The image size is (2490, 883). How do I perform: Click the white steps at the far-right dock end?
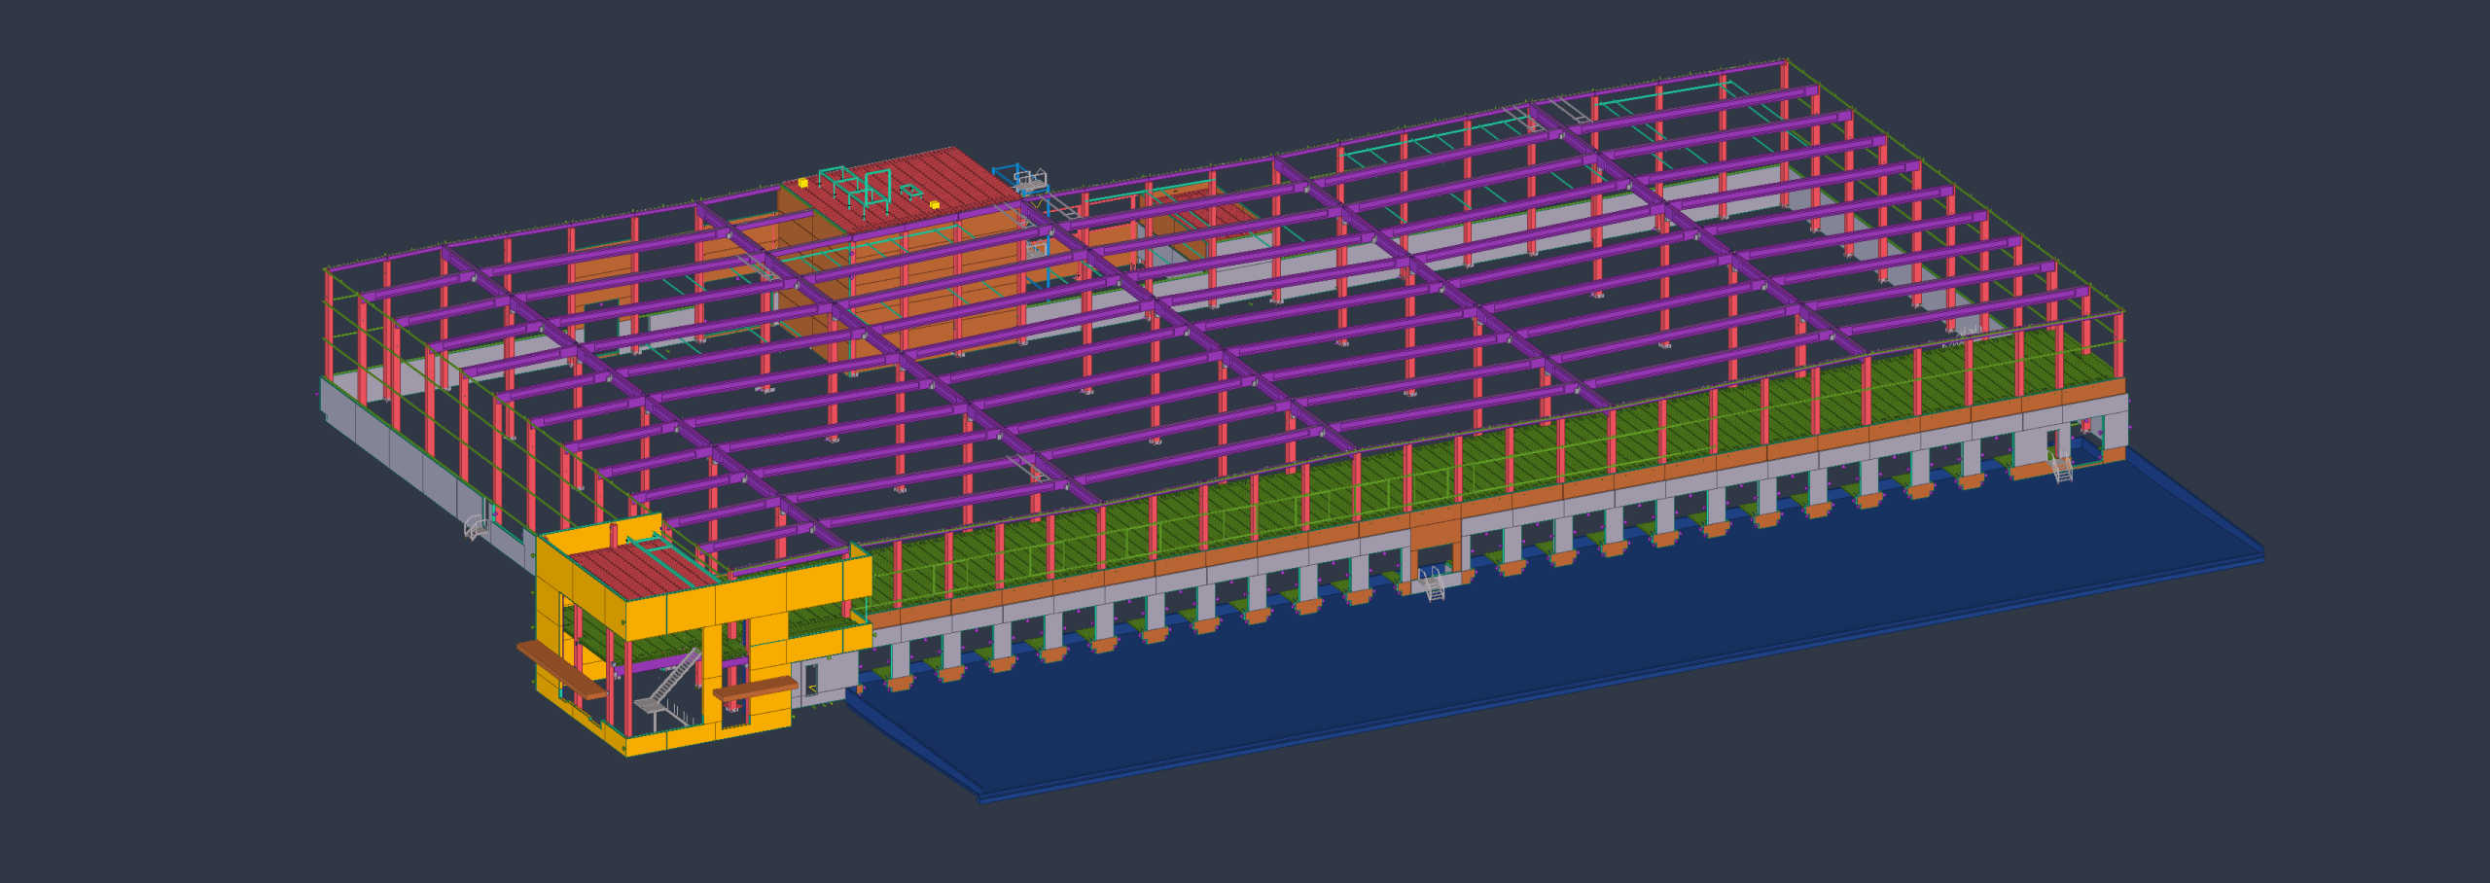[x=2061, y=468]
